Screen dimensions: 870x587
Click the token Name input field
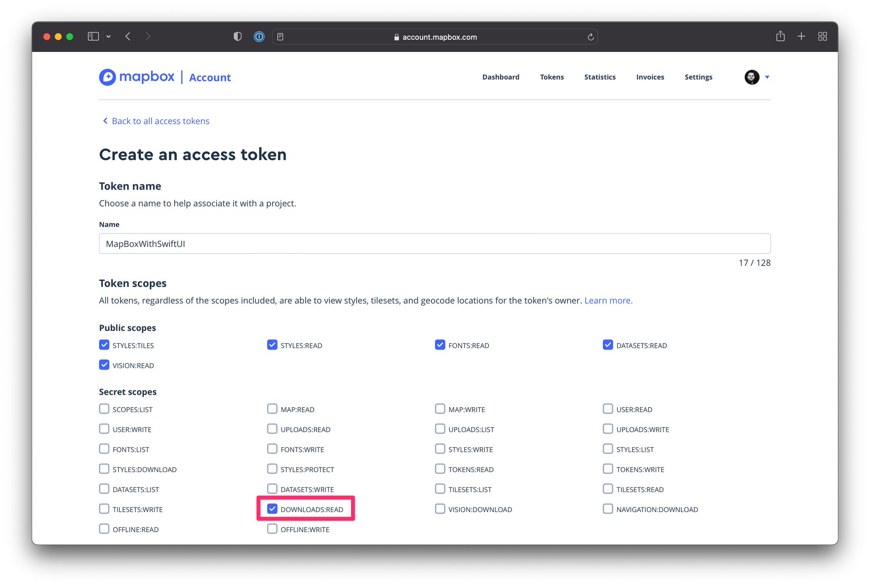tap(435, 244)
